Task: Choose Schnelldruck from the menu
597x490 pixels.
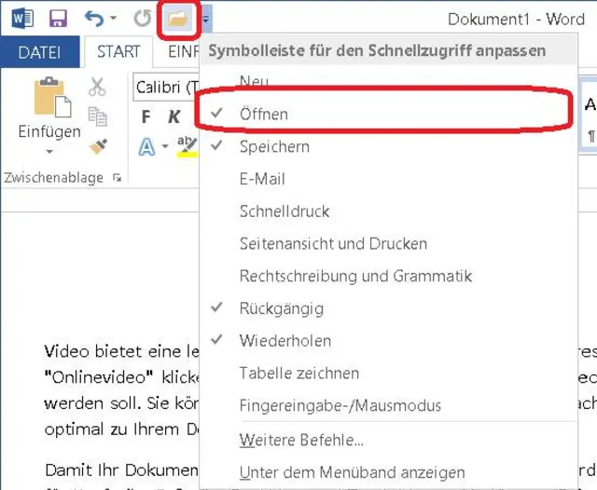Action: [285, 211]
